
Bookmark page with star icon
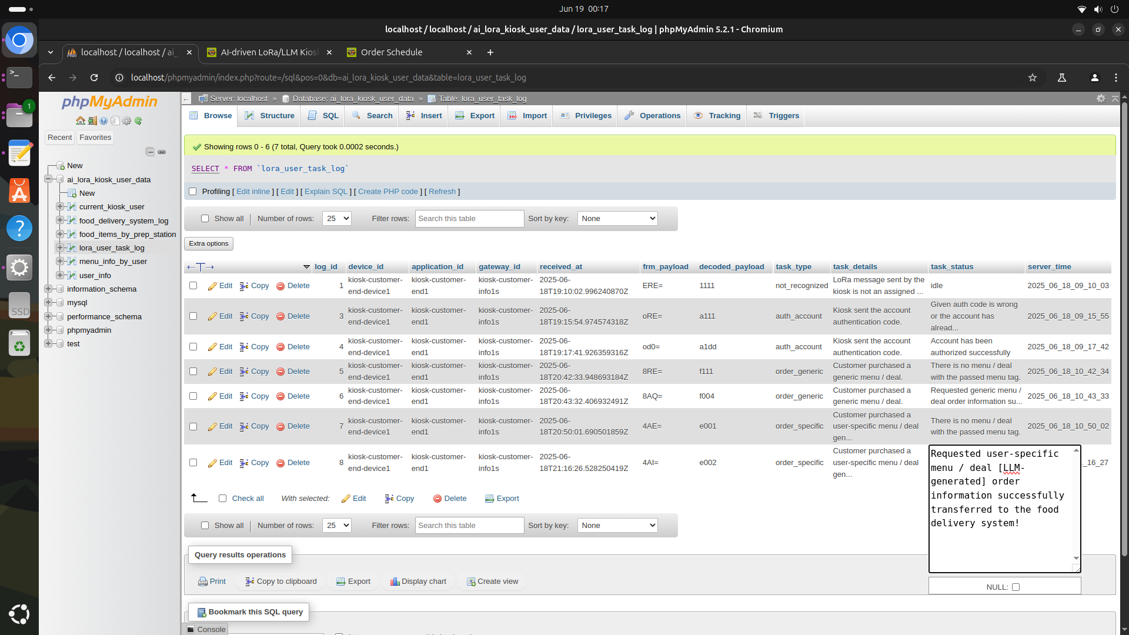[x=1032, y=78]
